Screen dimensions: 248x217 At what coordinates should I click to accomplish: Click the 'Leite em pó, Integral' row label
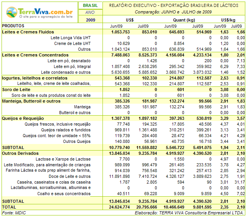coord(72,66)
